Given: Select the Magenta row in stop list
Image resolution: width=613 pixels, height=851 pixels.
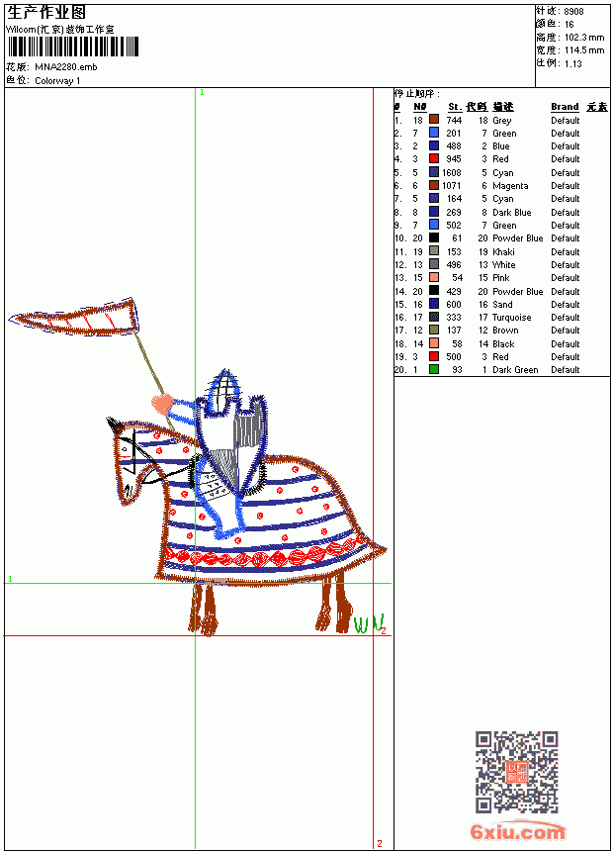Looking at the screenshot, I should coord(502,186).
